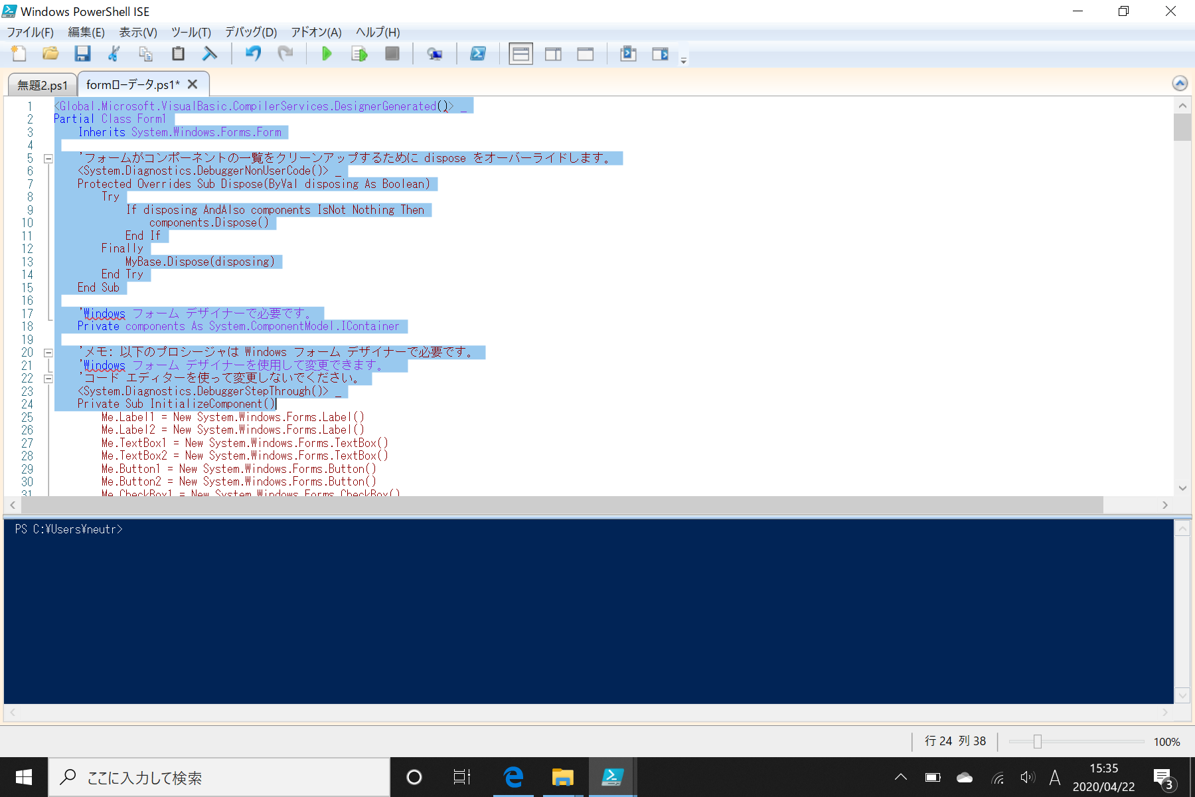Screen dimensions: 1195x797
Task: Undo the last edit with the Undo icon
Action: (253, 54)
